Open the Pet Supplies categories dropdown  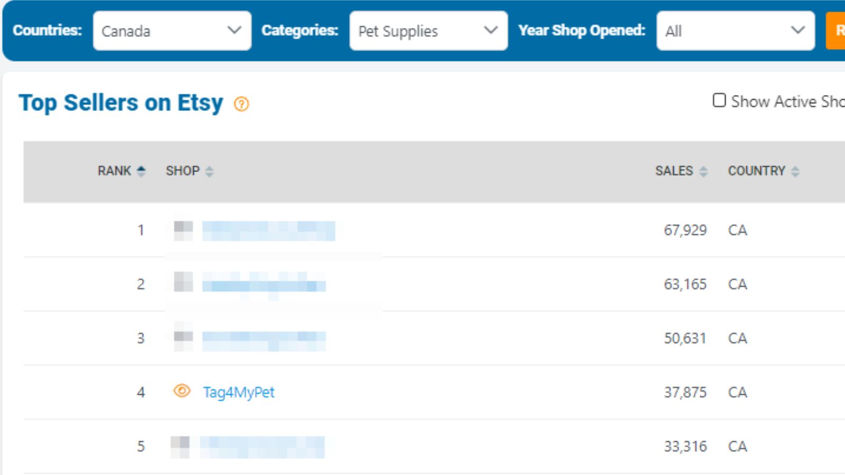click(x=428, y=31)
